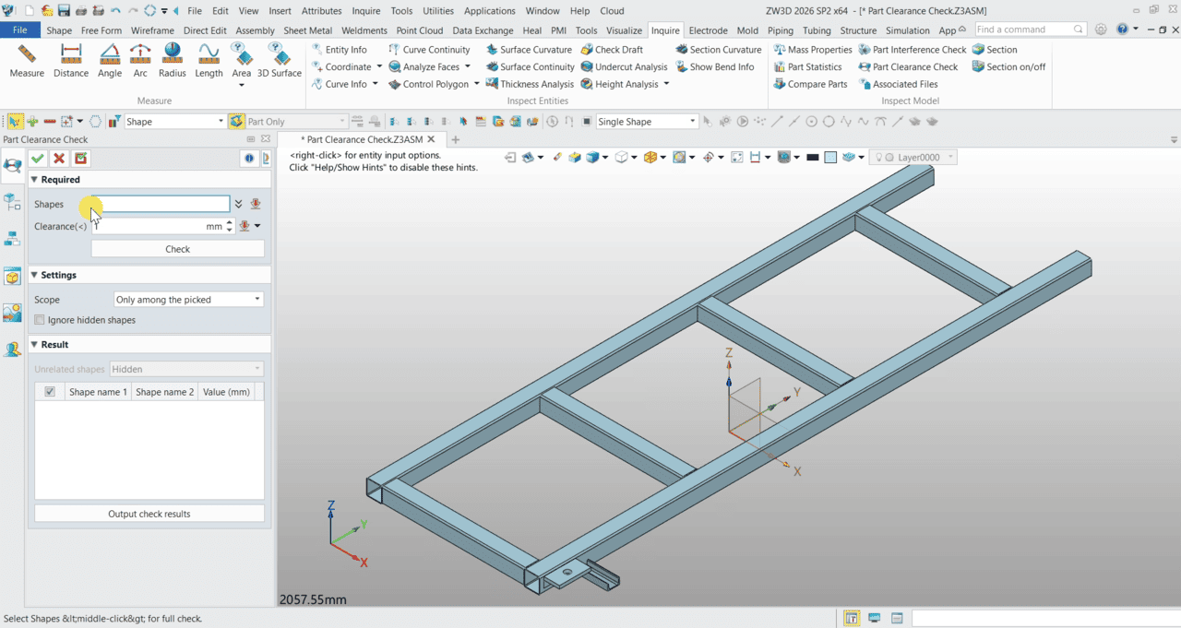Collapse the Result section
The image size is (1181, 628).
coord(35,344)
